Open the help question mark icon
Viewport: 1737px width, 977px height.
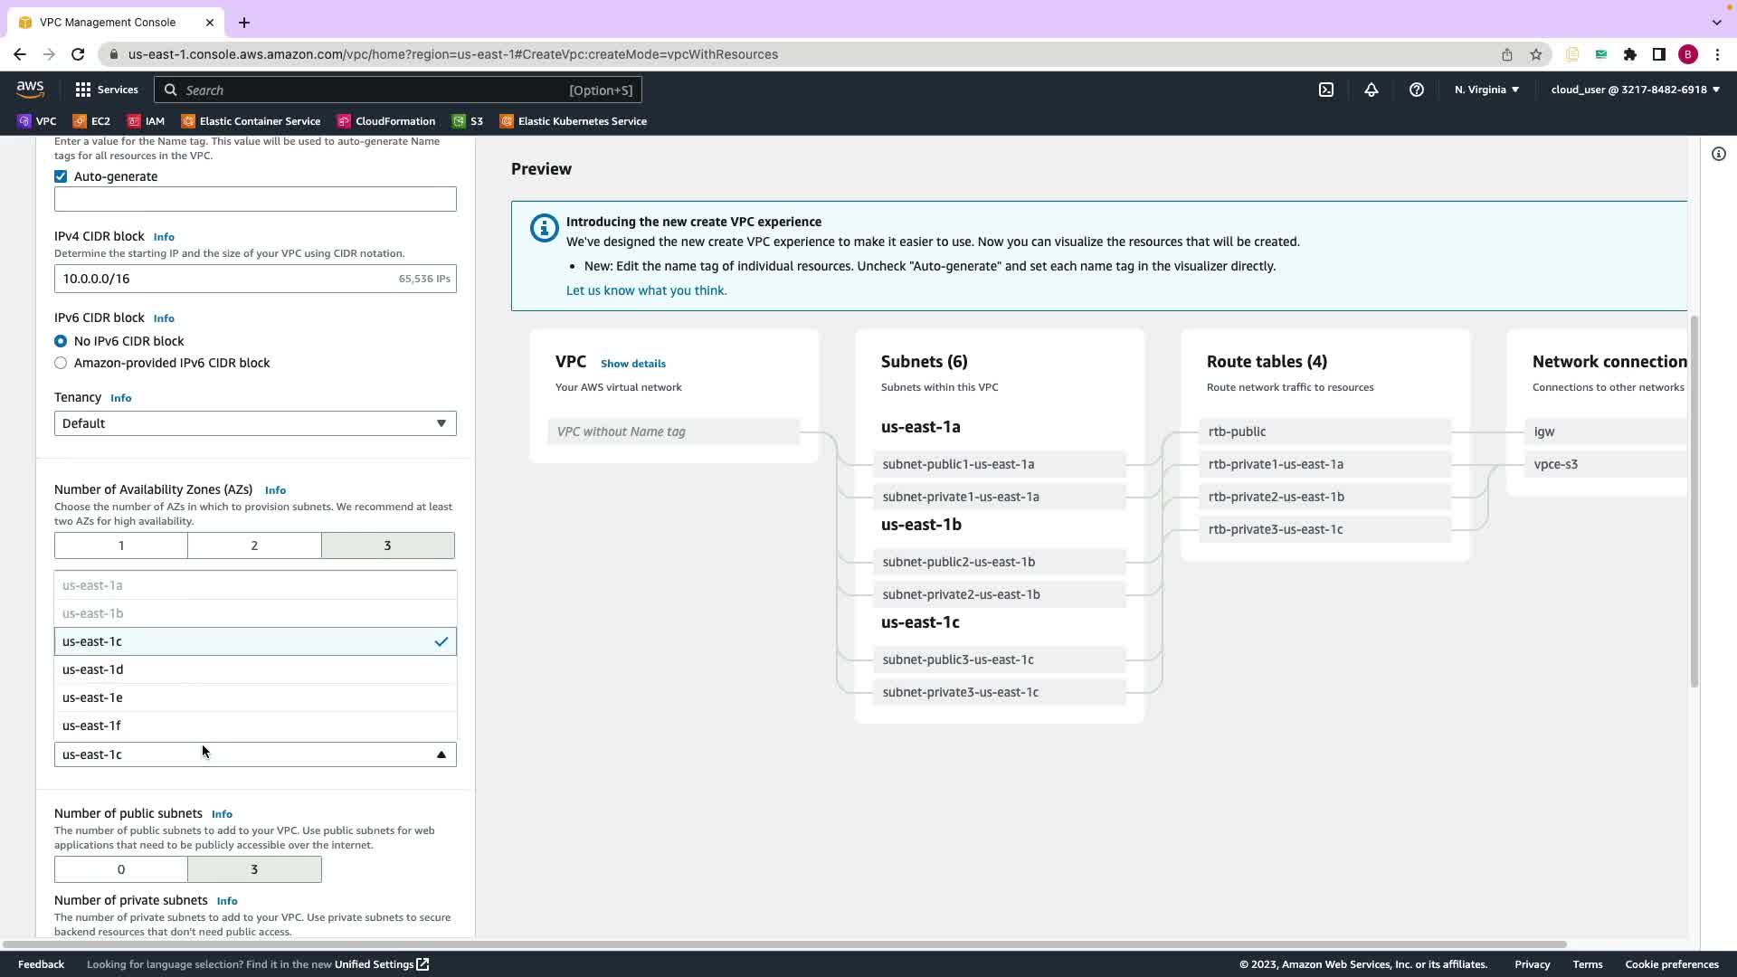pos(1417,90)
